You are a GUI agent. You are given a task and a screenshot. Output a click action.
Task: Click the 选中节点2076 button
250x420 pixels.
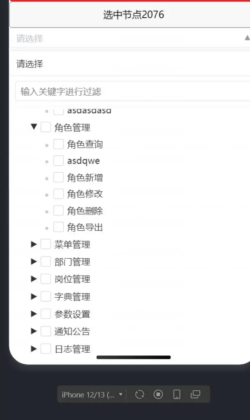130,15
